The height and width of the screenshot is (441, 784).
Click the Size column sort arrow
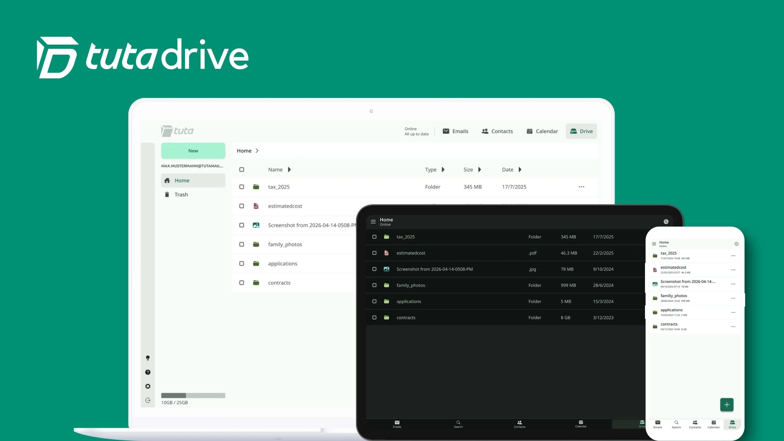coord(480,169)
